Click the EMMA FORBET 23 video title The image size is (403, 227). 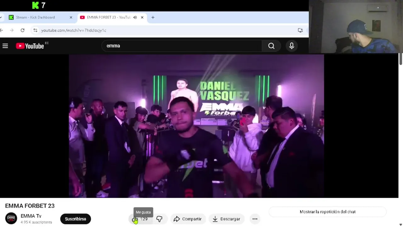tap(30, 206)
